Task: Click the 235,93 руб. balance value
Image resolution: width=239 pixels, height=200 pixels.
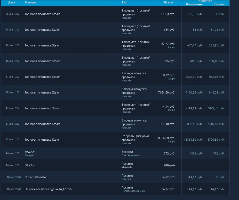Action: pyautogui.click(x=217, y=45)
